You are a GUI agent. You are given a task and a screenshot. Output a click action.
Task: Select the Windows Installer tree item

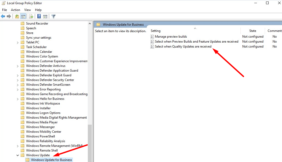coord(38,108)
